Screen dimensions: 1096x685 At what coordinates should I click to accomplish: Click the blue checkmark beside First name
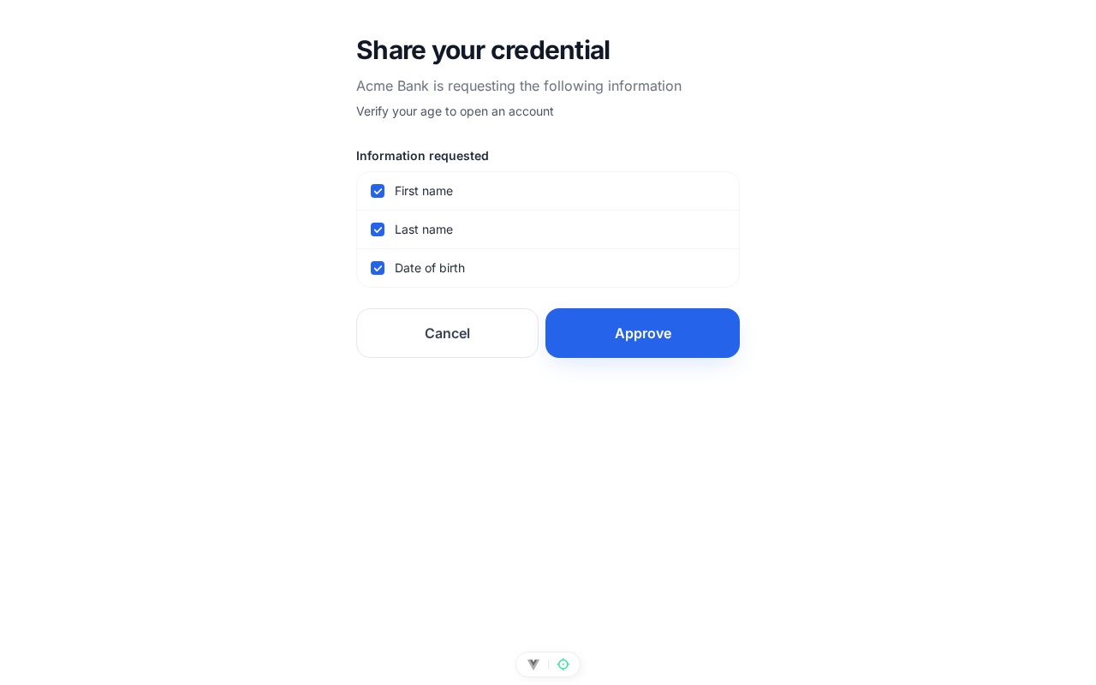(378, 191)
